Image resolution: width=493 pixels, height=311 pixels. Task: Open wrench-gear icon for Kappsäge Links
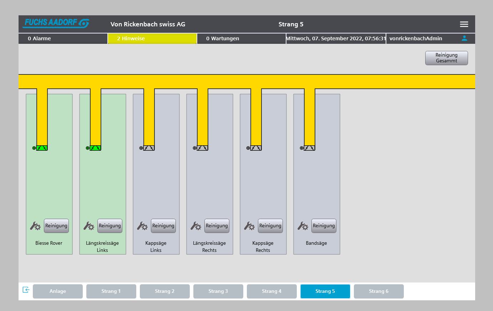coord(142,226)
